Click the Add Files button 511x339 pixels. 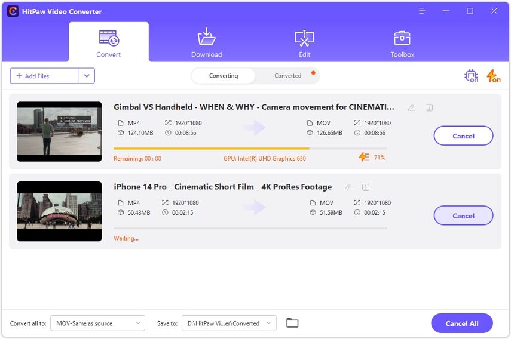tap(44, 76)
